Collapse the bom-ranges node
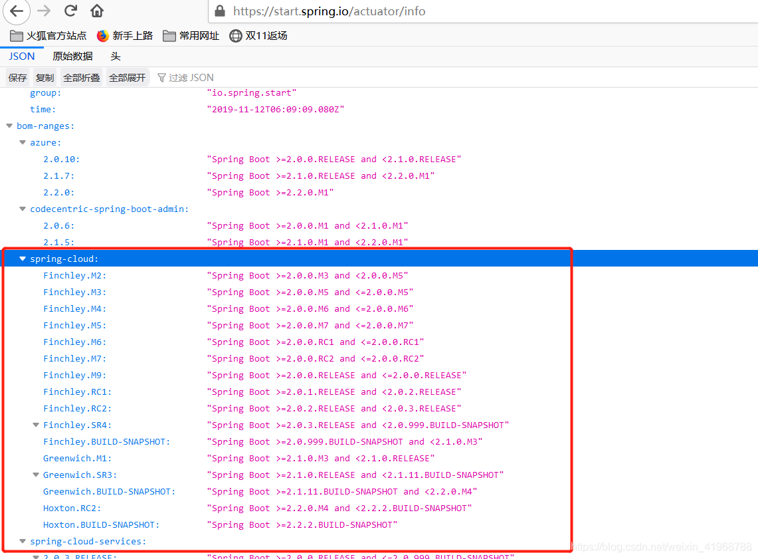The height and width of the screenshot is (559, 758). 9,126
